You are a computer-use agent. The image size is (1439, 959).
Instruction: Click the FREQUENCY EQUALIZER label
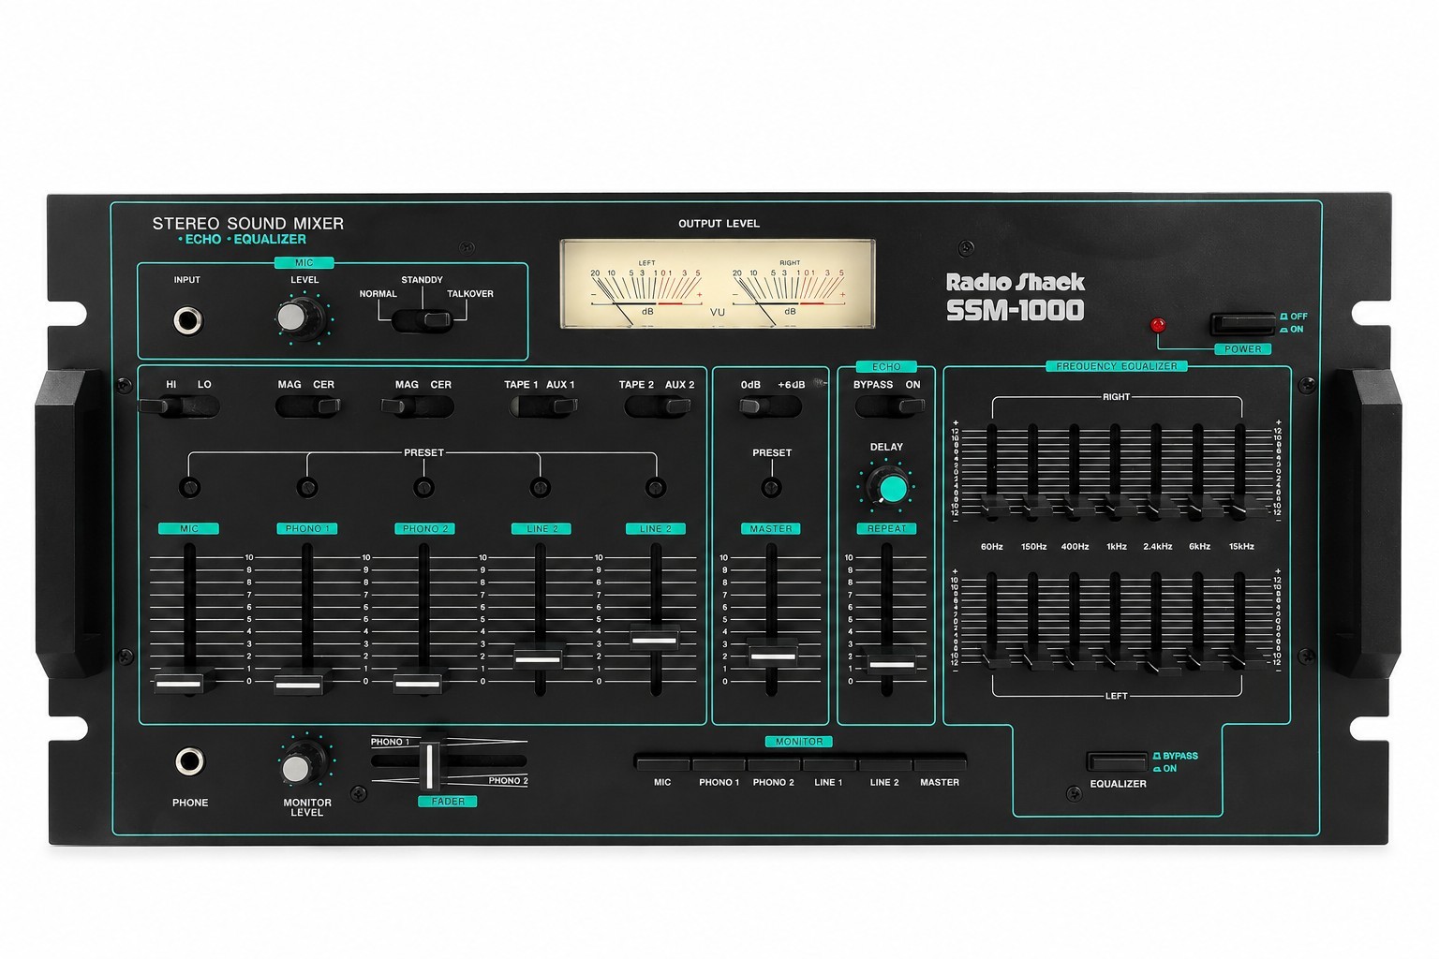[1117, 366]
